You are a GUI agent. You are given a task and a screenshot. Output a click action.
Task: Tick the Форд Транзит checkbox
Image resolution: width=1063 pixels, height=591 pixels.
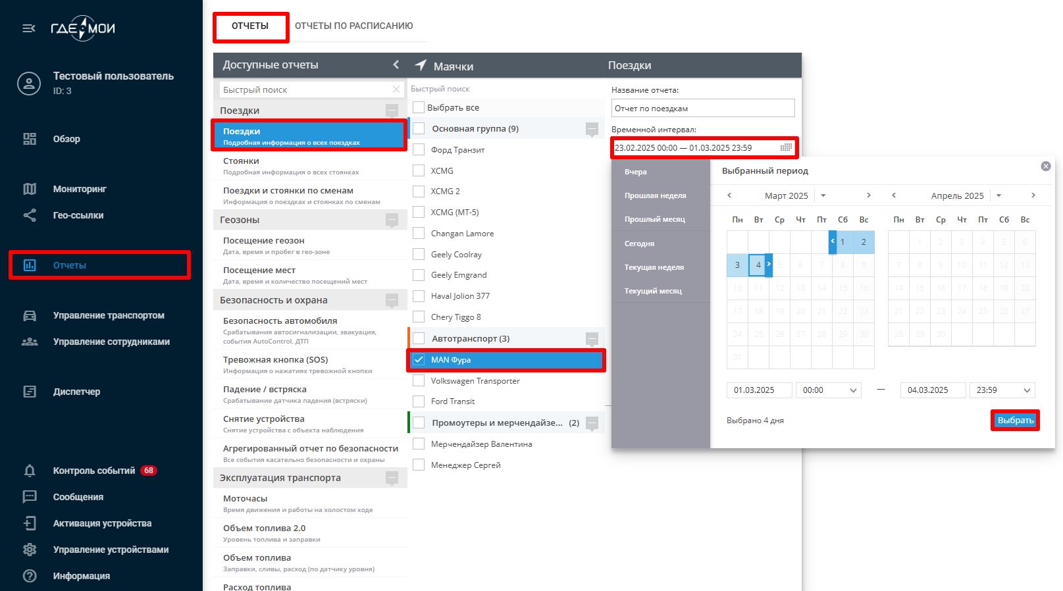[x=419, y=150]
